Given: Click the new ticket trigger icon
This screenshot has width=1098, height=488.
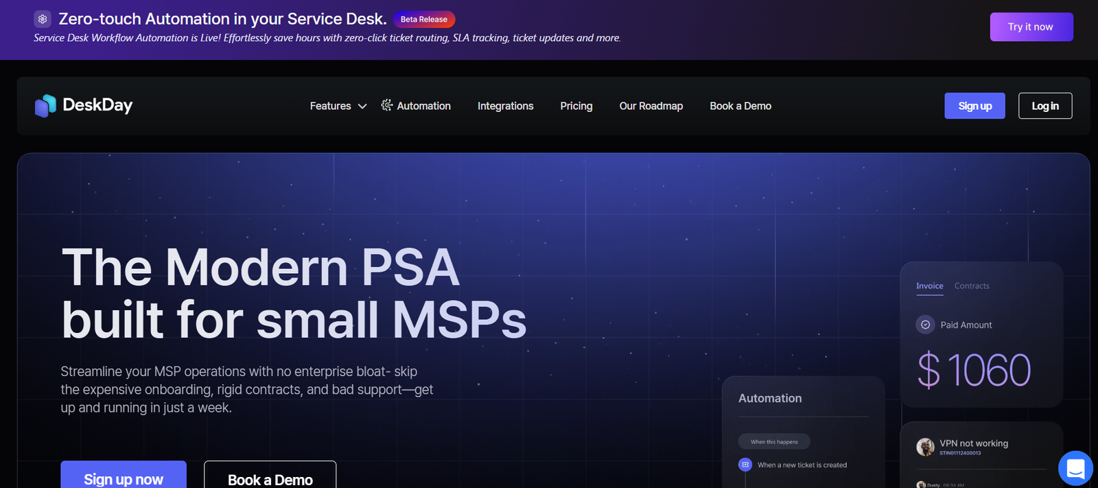Looking at the screenshot, I should 745,465.
